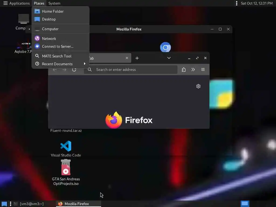Click workspace switcher in bottom panel
Screen dimensions: 276x207
[245, 204]
